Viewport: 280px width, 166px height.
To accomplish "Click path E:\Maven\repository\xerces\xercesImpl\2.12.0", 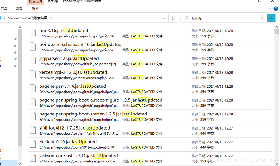I will [x=76, y=78].
